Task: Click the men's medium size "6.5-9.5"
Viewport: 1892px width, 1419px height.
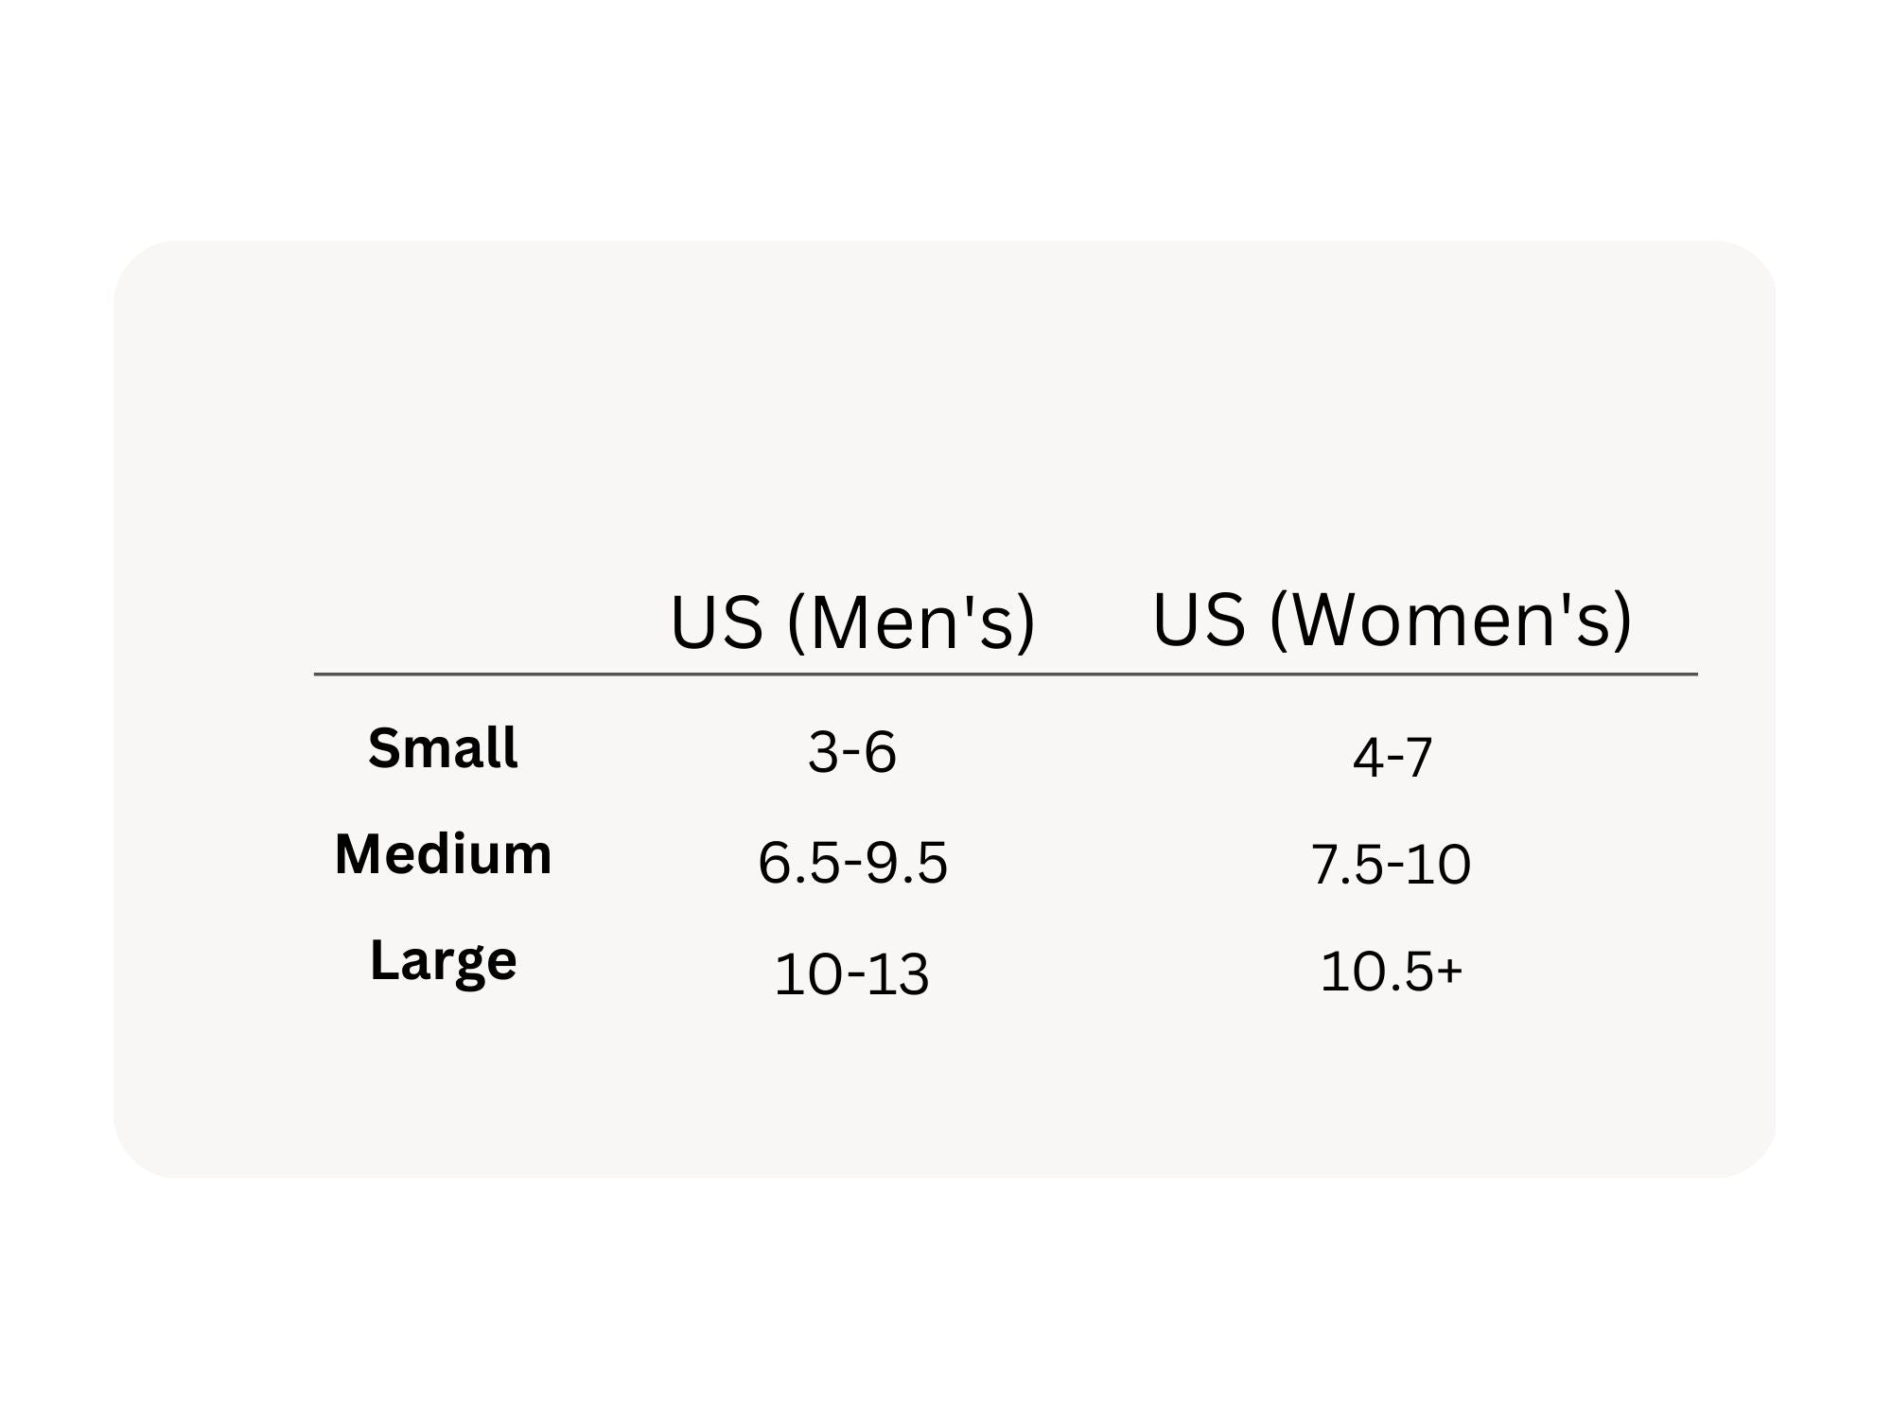Action: coord(852,863)
